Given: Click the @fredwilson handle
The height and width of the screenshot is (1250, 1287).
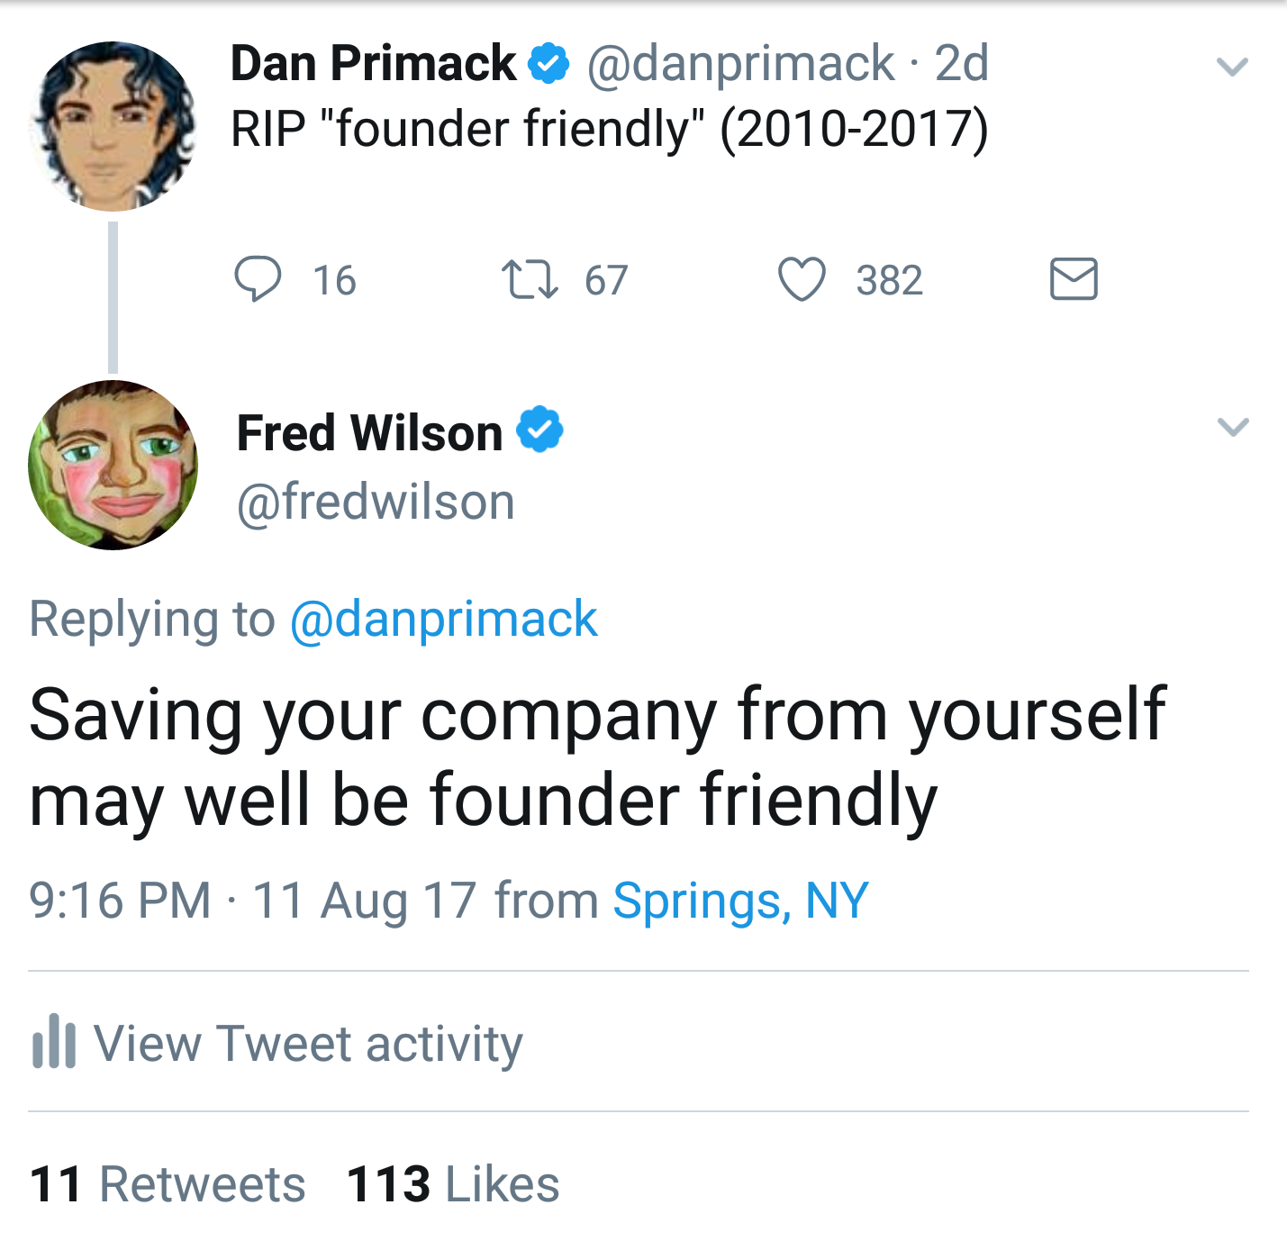Looking at the screenshot, I should (x=376, y=502).
